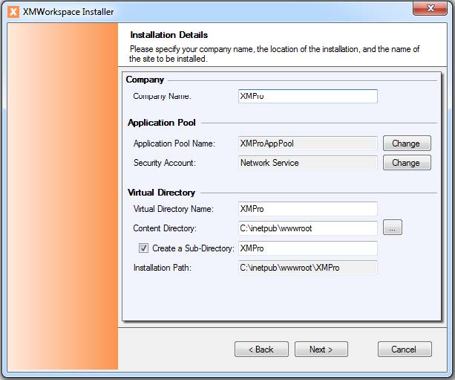This screenshot has height=380, width=455.
Task: Select the read-only Installation Path field
Action: (307, 267)
